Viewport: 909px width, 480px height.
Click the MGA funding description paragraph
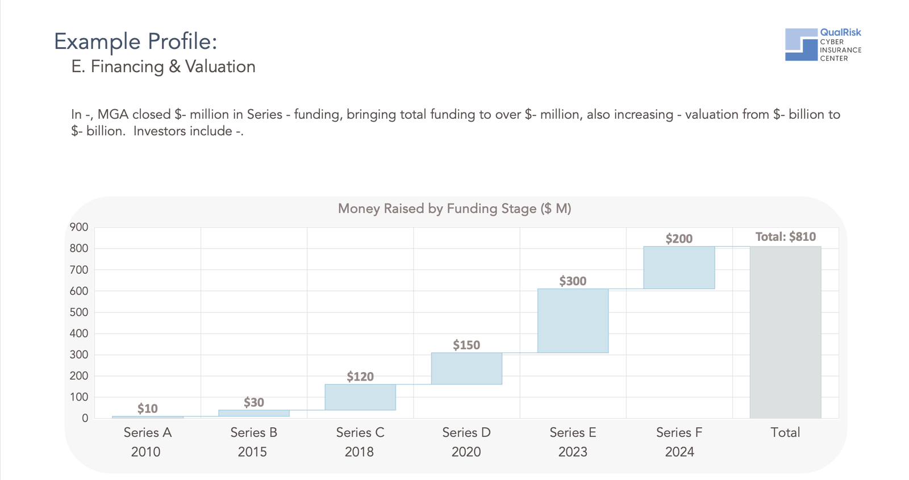point(454,122)
